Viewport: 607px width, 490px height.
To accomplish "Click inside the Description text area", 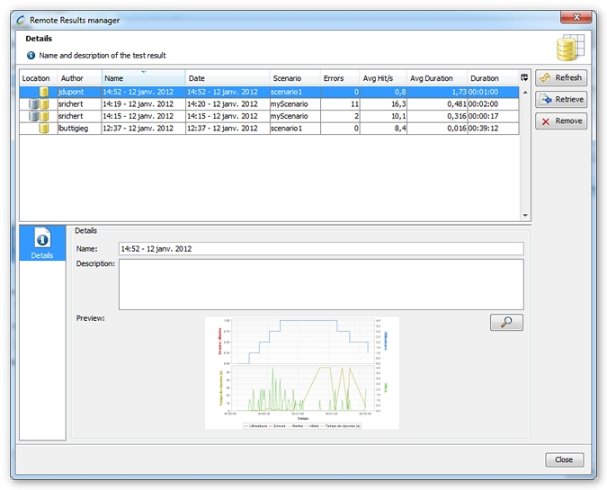I will click(x=320, y=284).
